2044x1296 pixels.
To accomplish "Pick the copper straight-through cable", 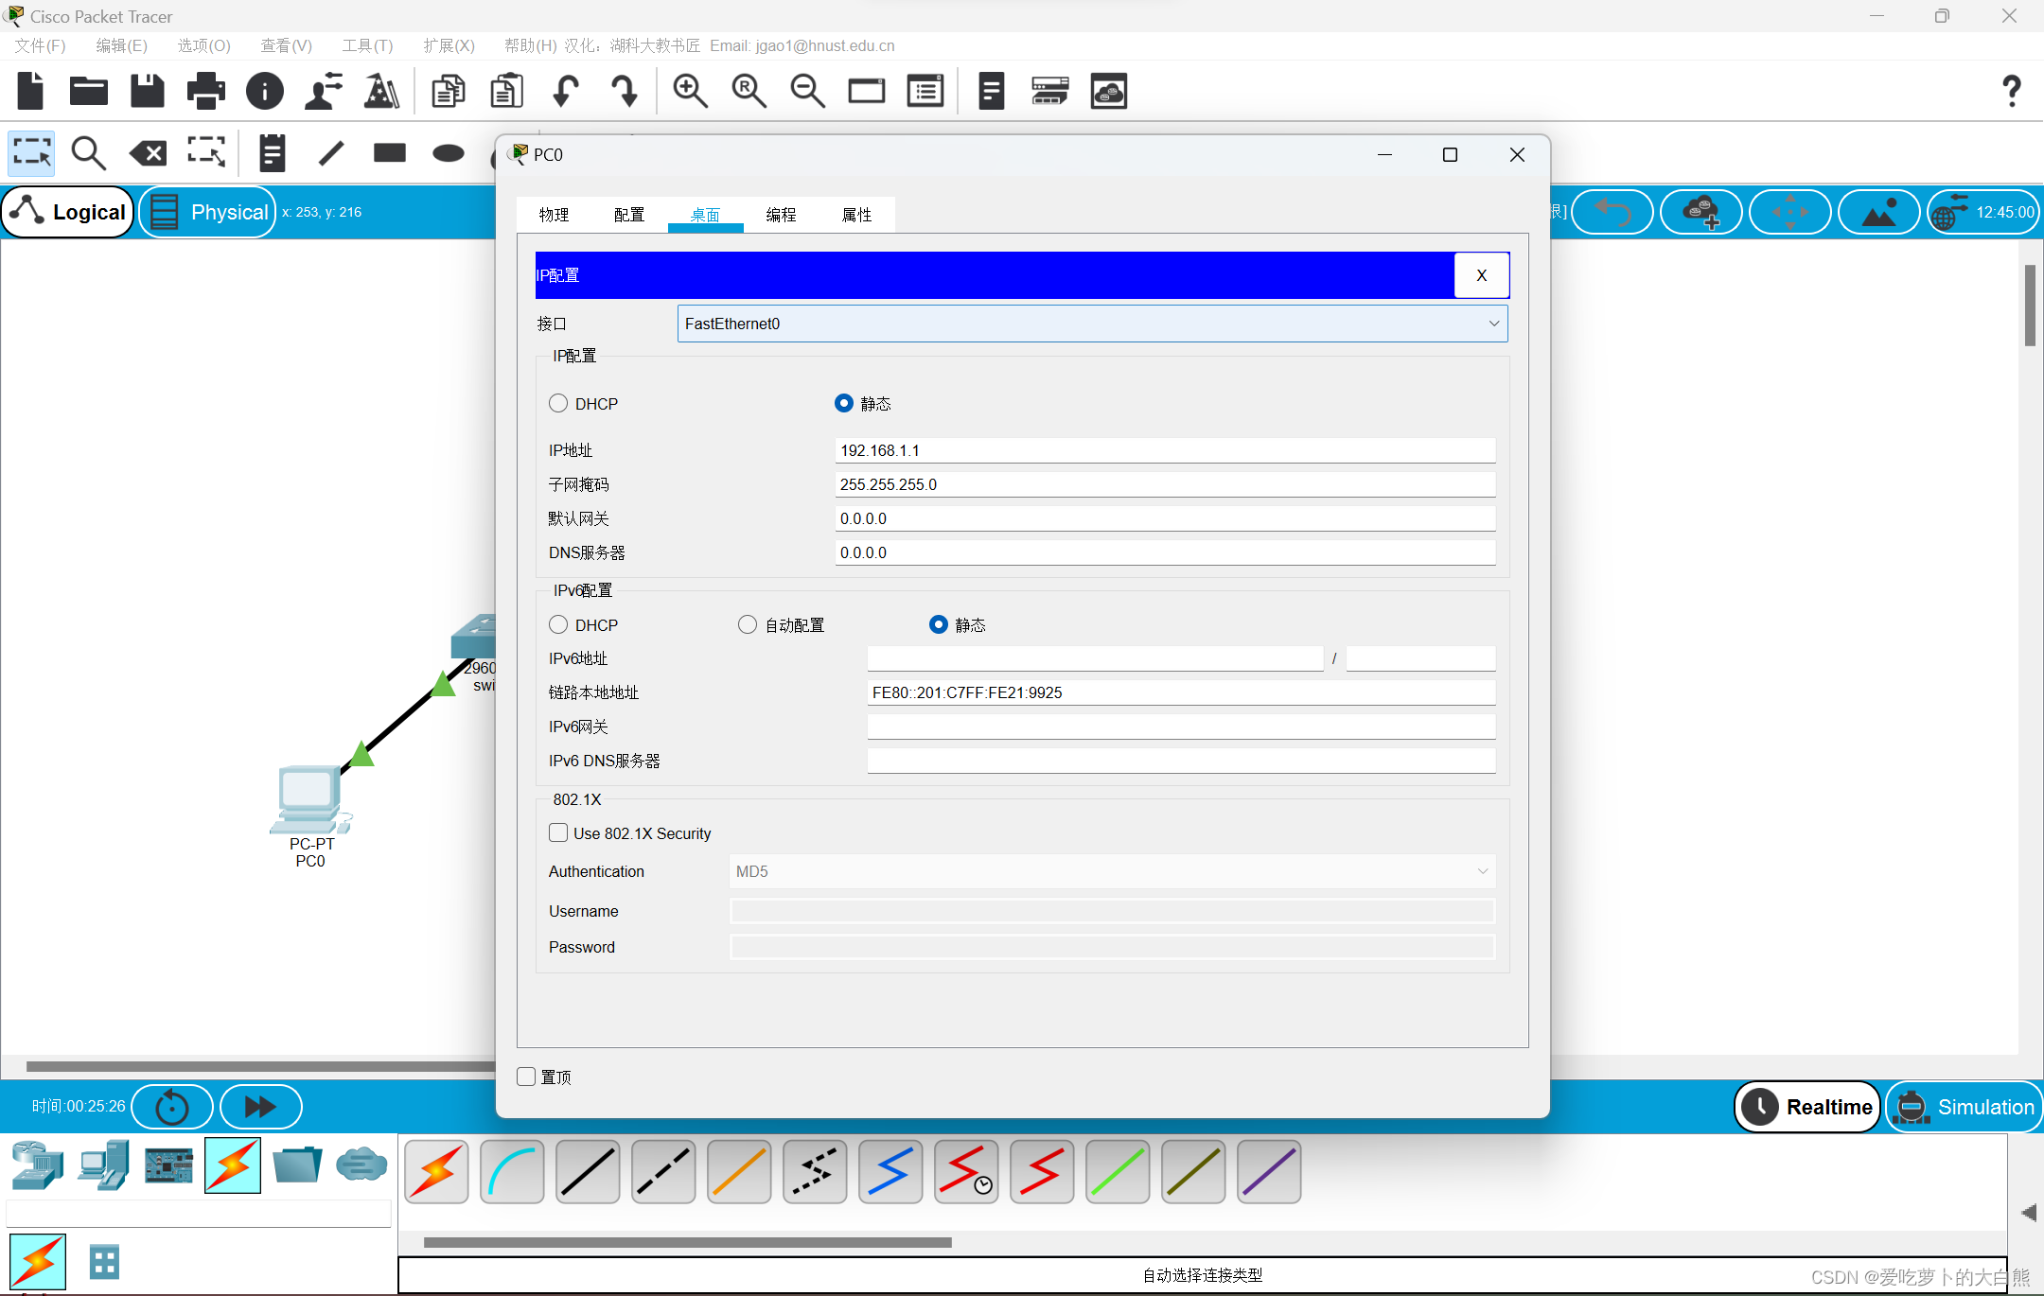I will 588,1172.
